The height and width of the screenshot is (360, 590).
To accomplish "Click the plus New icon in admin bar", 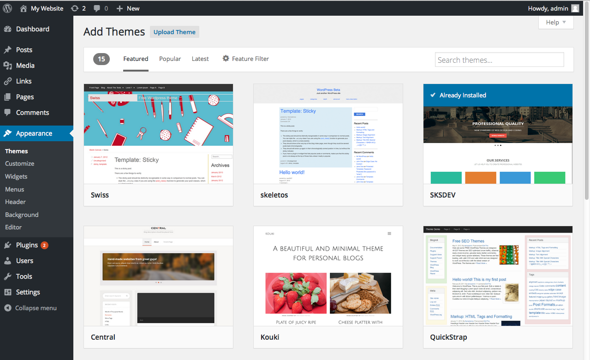I will 119,8.
